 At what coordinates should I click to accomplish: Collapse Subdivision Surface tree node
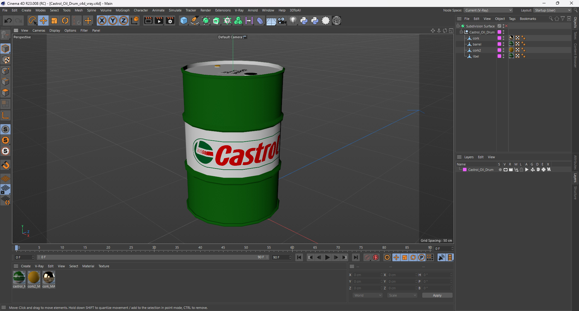pyautogui.click(x=458, y=26)
